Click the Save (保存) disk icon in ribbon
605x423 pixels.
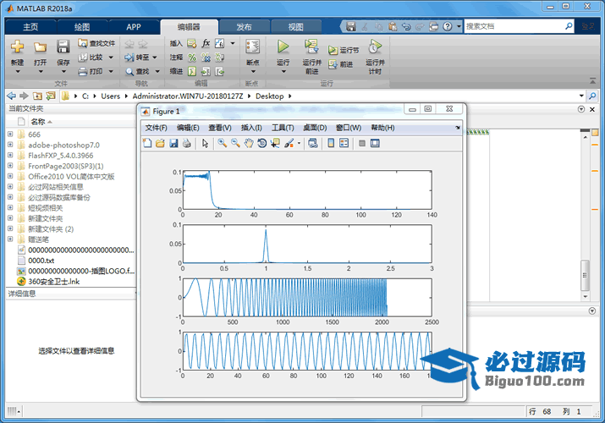[x=63, y=47]
